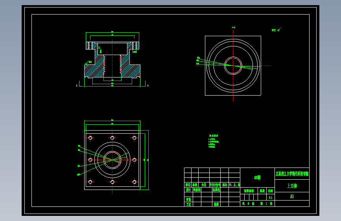Screen dimensions: 341x221
Task: Select the part name '上刀体' in title block
Action: tap(292, 186)
